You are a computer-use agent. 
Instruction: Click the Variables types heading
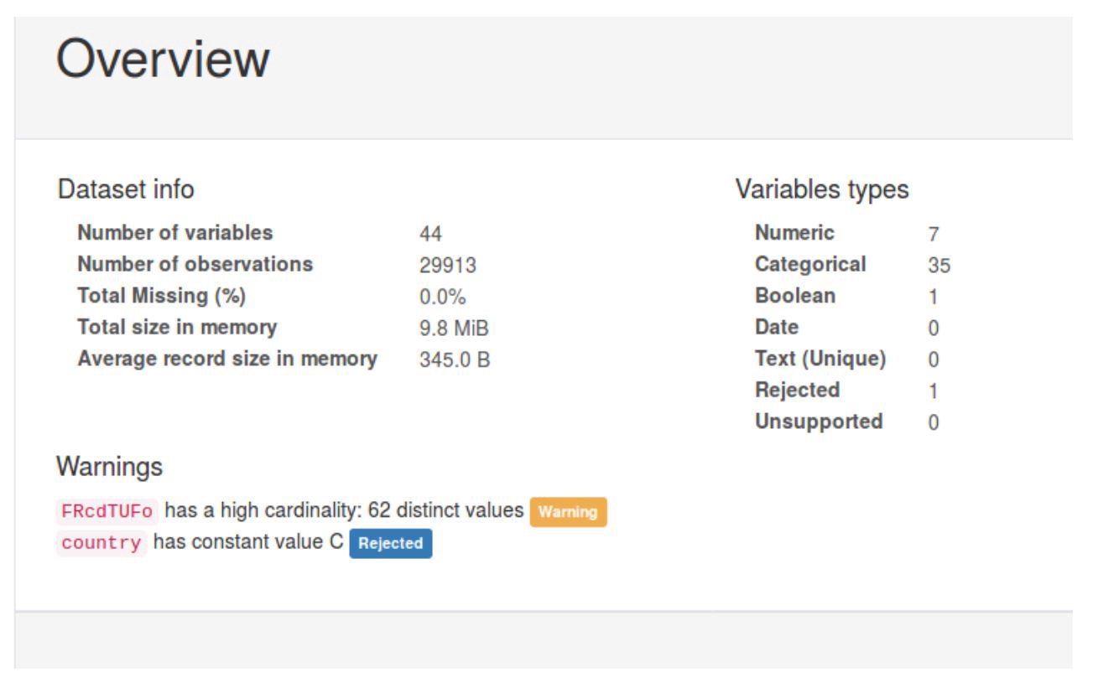point(821,190)
